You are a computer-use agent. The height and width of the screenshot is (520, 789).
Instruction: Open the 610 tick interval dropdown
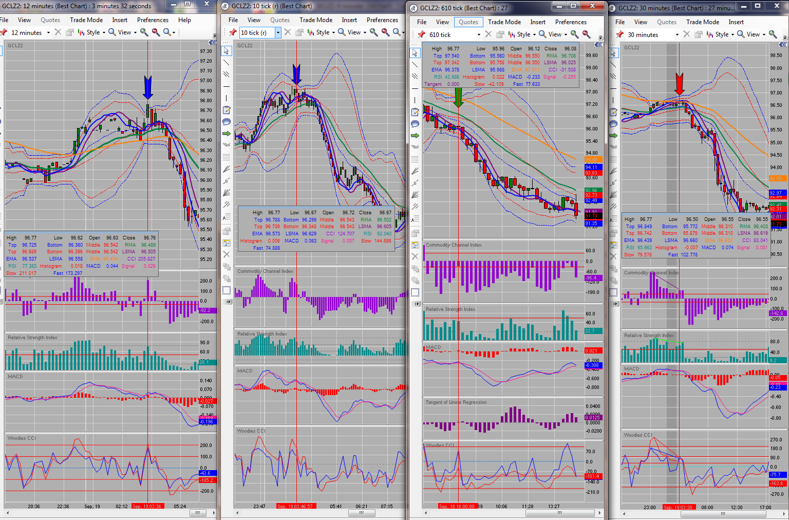coord(479,34)
